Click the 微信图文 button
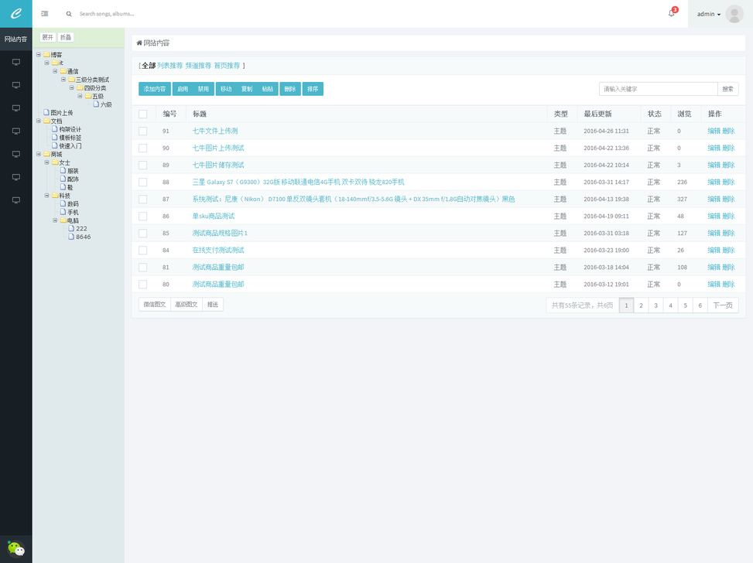Screen dimensions: 753x563 [x=155, y=304]
